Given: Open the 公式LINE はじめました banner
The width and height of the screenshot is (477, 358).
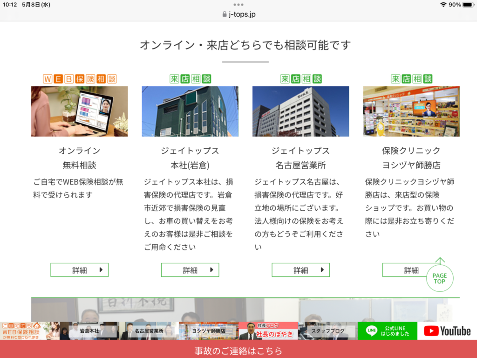Looking at the screenshot, I should 388,331.
